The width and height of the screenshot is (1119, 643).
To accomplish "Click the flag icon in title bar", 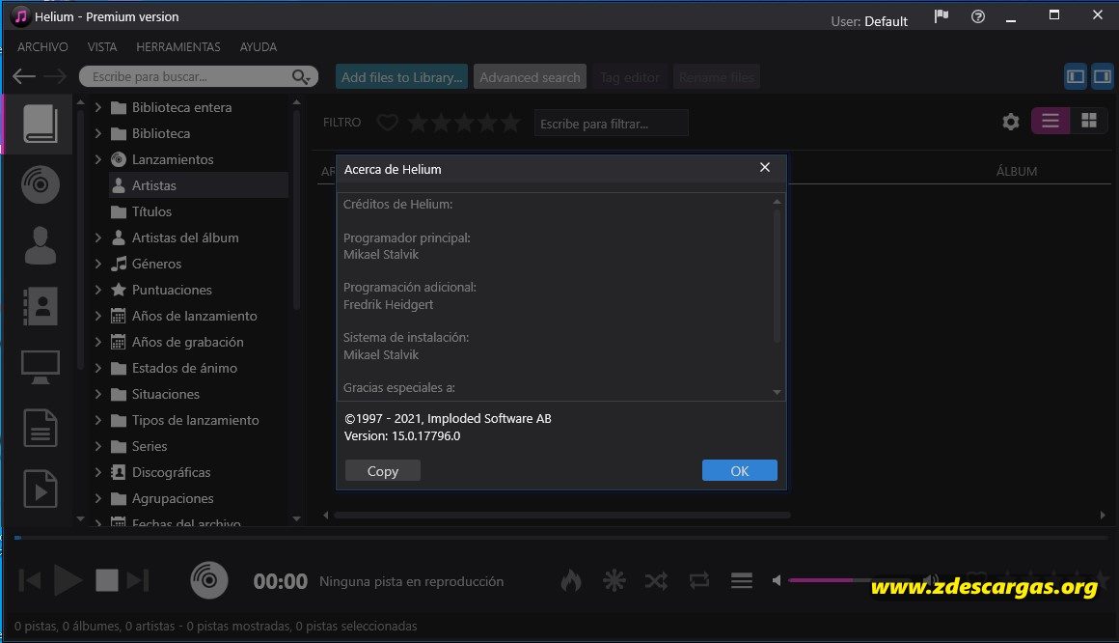I will pos(942,16).
